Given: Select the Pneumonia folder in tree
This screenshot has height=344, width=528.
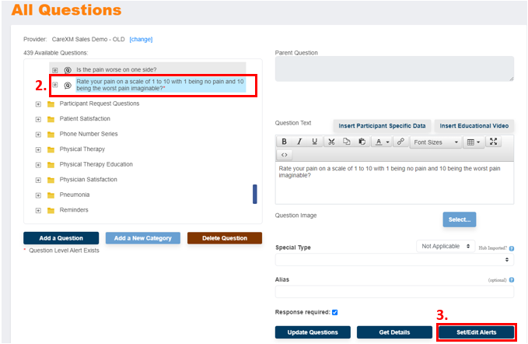Looking at the screenshot, I should click(74, 195).
